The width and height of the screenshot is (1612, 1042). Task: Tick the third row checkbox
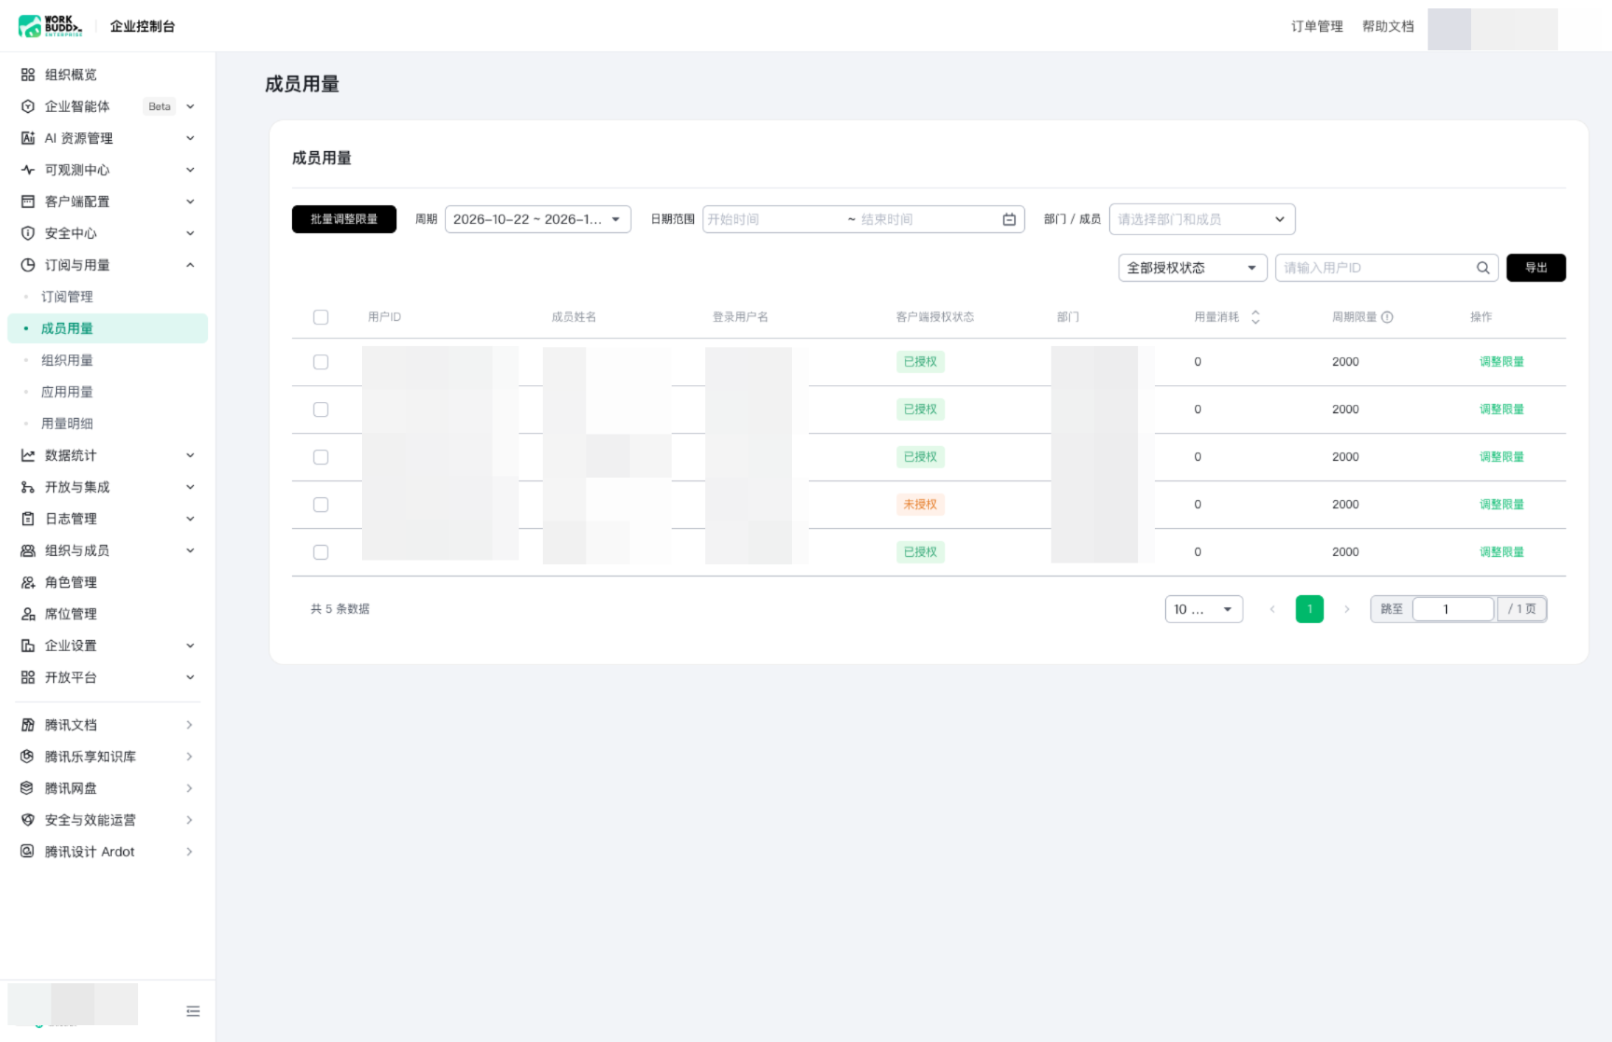tap(321, 457)
